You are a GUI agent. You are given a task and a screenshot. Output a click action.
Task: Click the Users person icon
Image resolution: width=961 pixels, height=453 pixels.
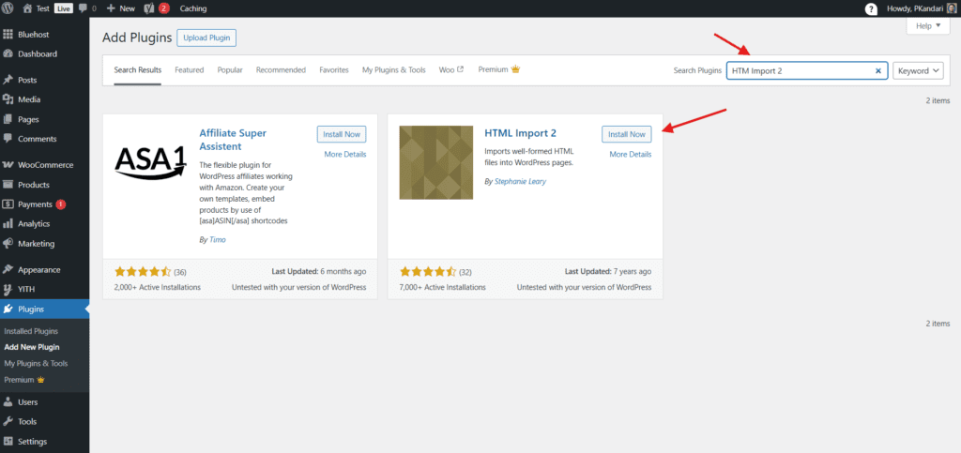coord(8,402)
